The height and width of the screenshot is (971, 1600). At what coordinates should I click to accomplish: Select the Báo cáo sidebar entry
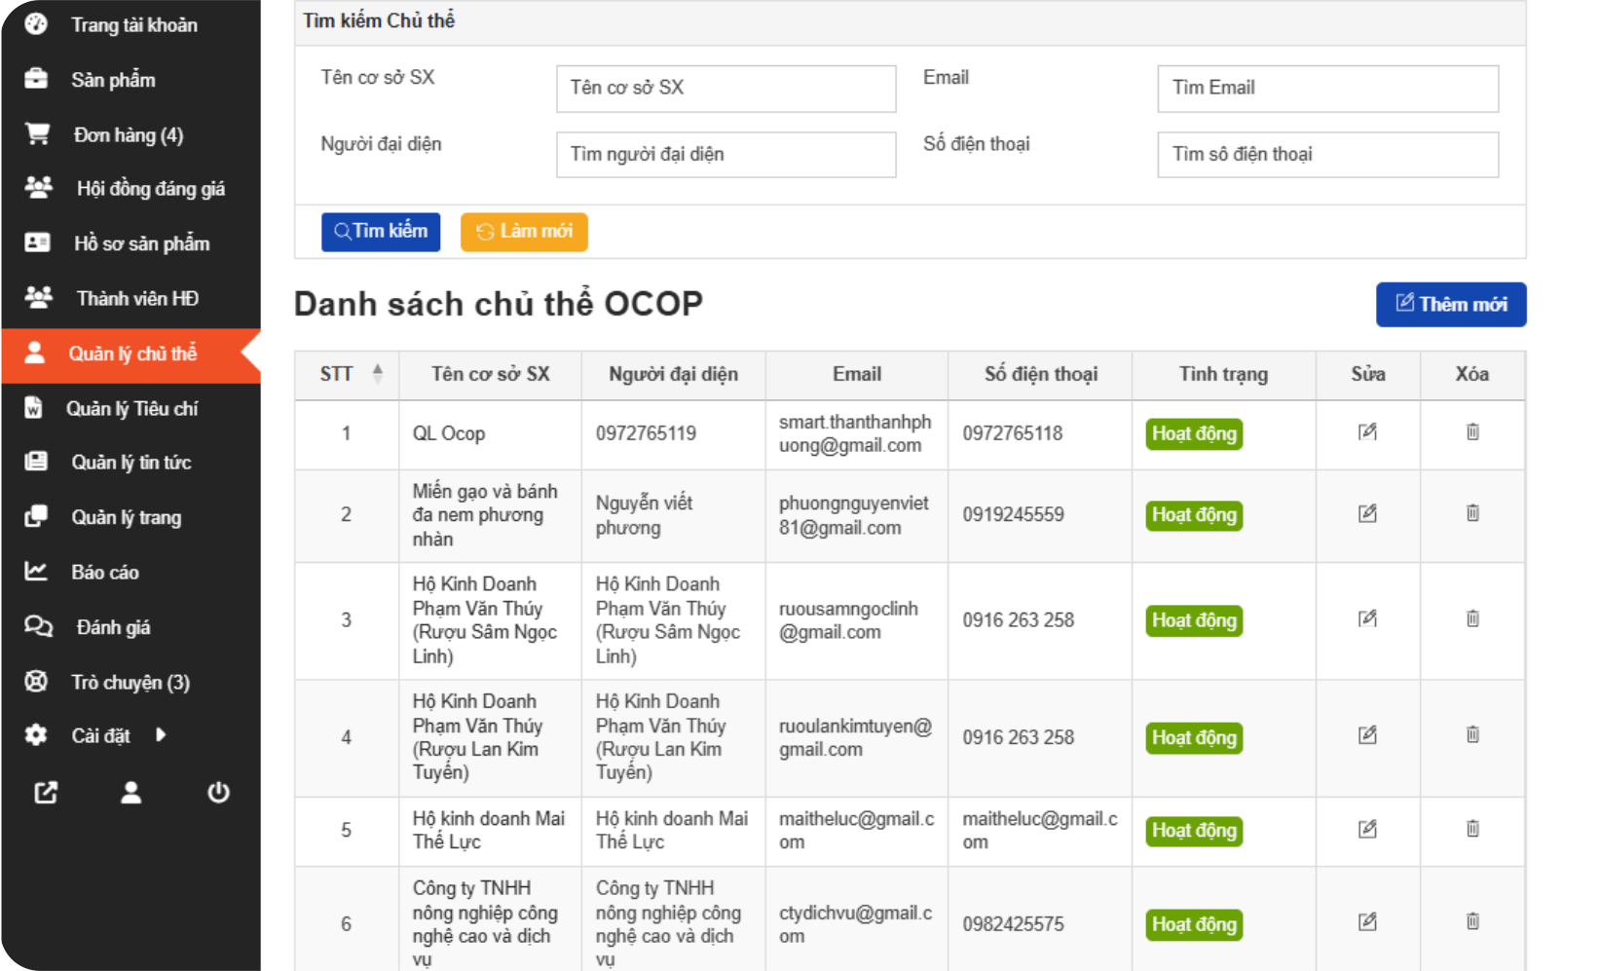tap(107, 572)
